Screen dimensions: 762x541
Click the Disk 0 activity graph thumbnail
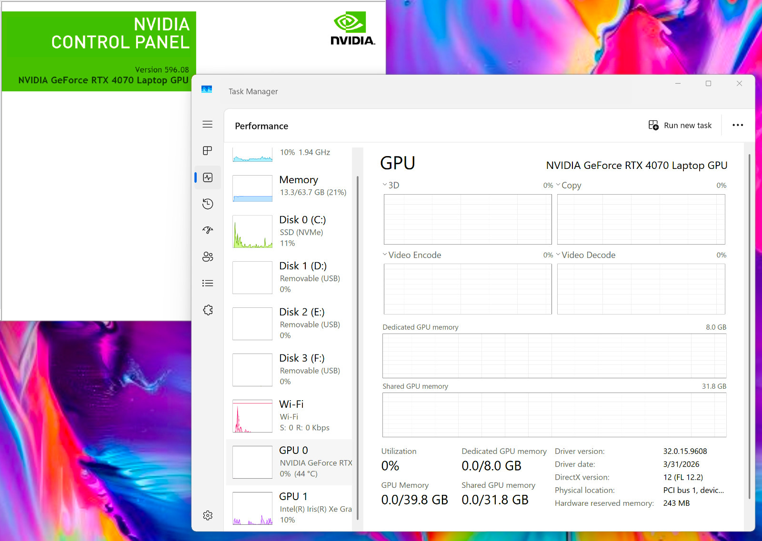[252, 232]
